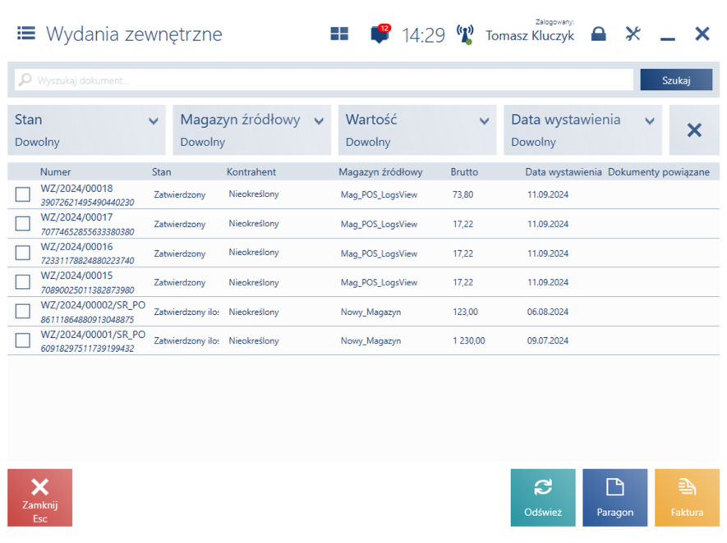
Task: Lock the session with padlock icon
Action: click(x=599, y=34)
